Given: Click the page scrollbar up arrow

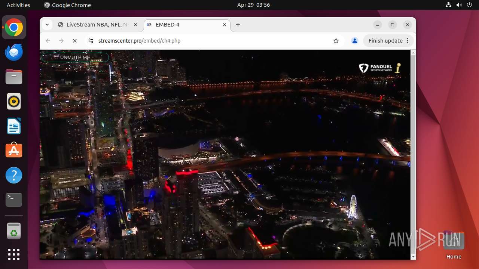Looking at the screenshot, I should pos(413,52).
